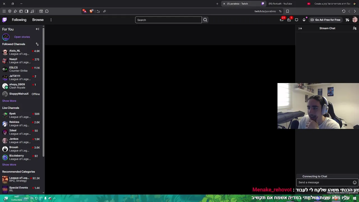Click Go Ad-Free for Free button
The width and height of the screenshot is (359, 202).
(x=325, y=20)
